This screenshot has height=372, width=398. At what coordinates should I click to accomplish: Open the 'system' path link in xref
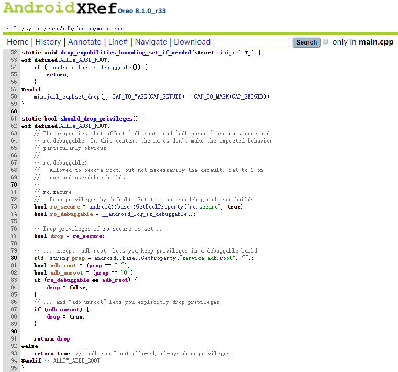pos(34,28)
